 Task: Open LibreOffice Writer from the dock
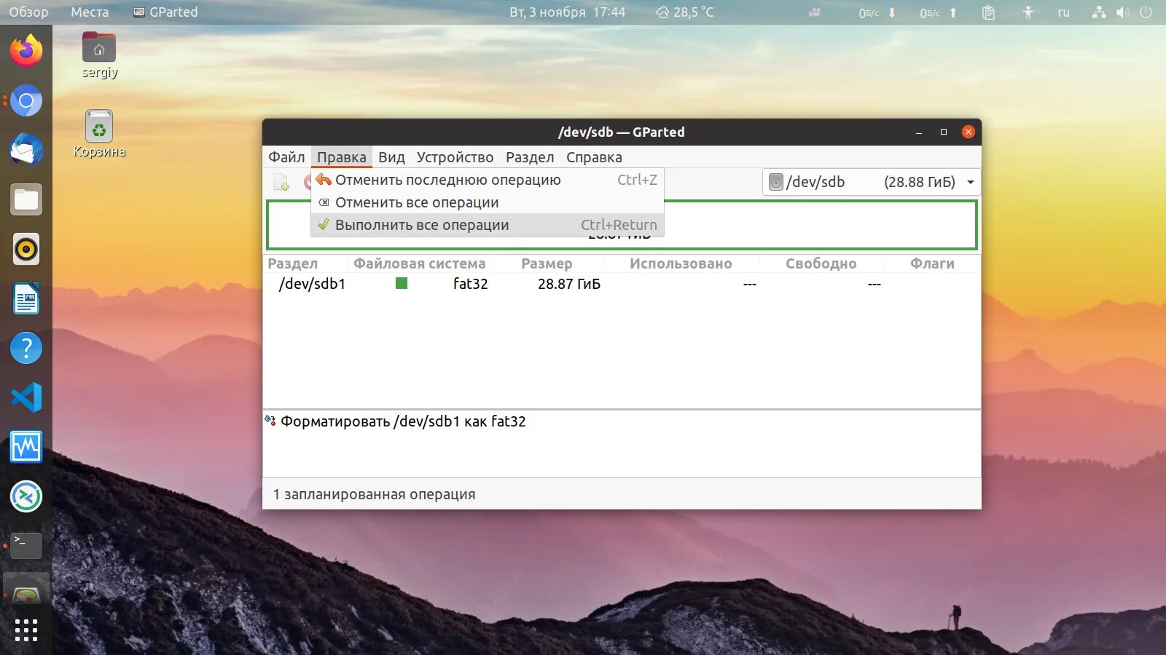26,298
